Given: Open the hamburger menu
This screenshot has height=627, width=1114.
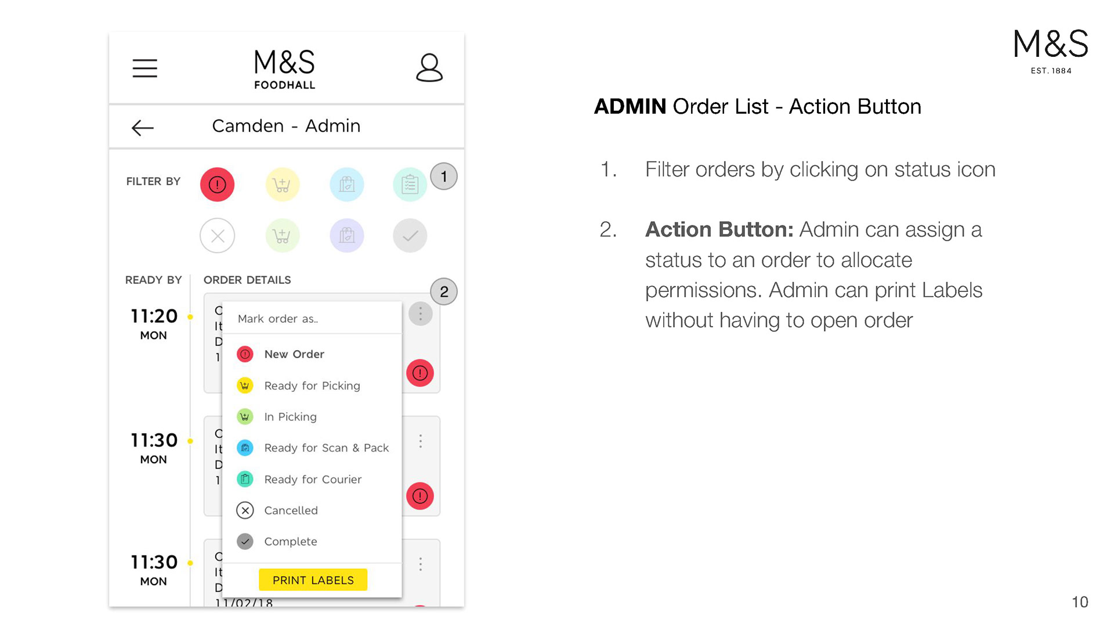Looking at the screenshot, I should coord(144,68).
